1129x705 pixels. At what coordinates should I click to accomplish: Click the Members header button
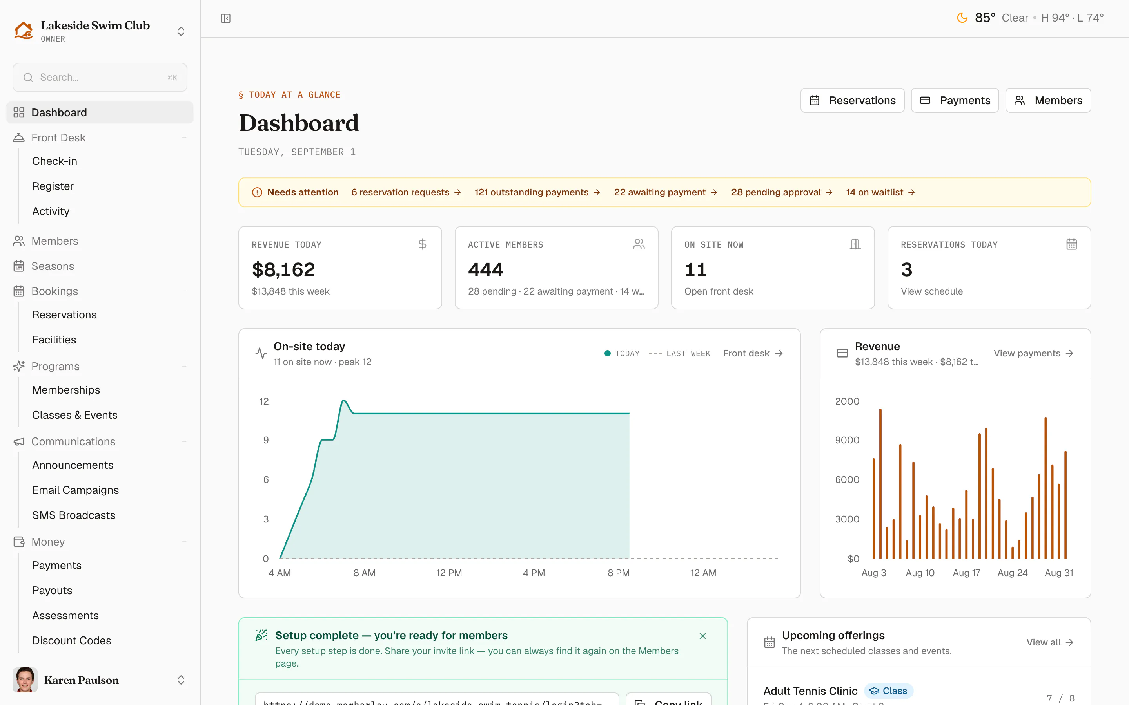1048,100
